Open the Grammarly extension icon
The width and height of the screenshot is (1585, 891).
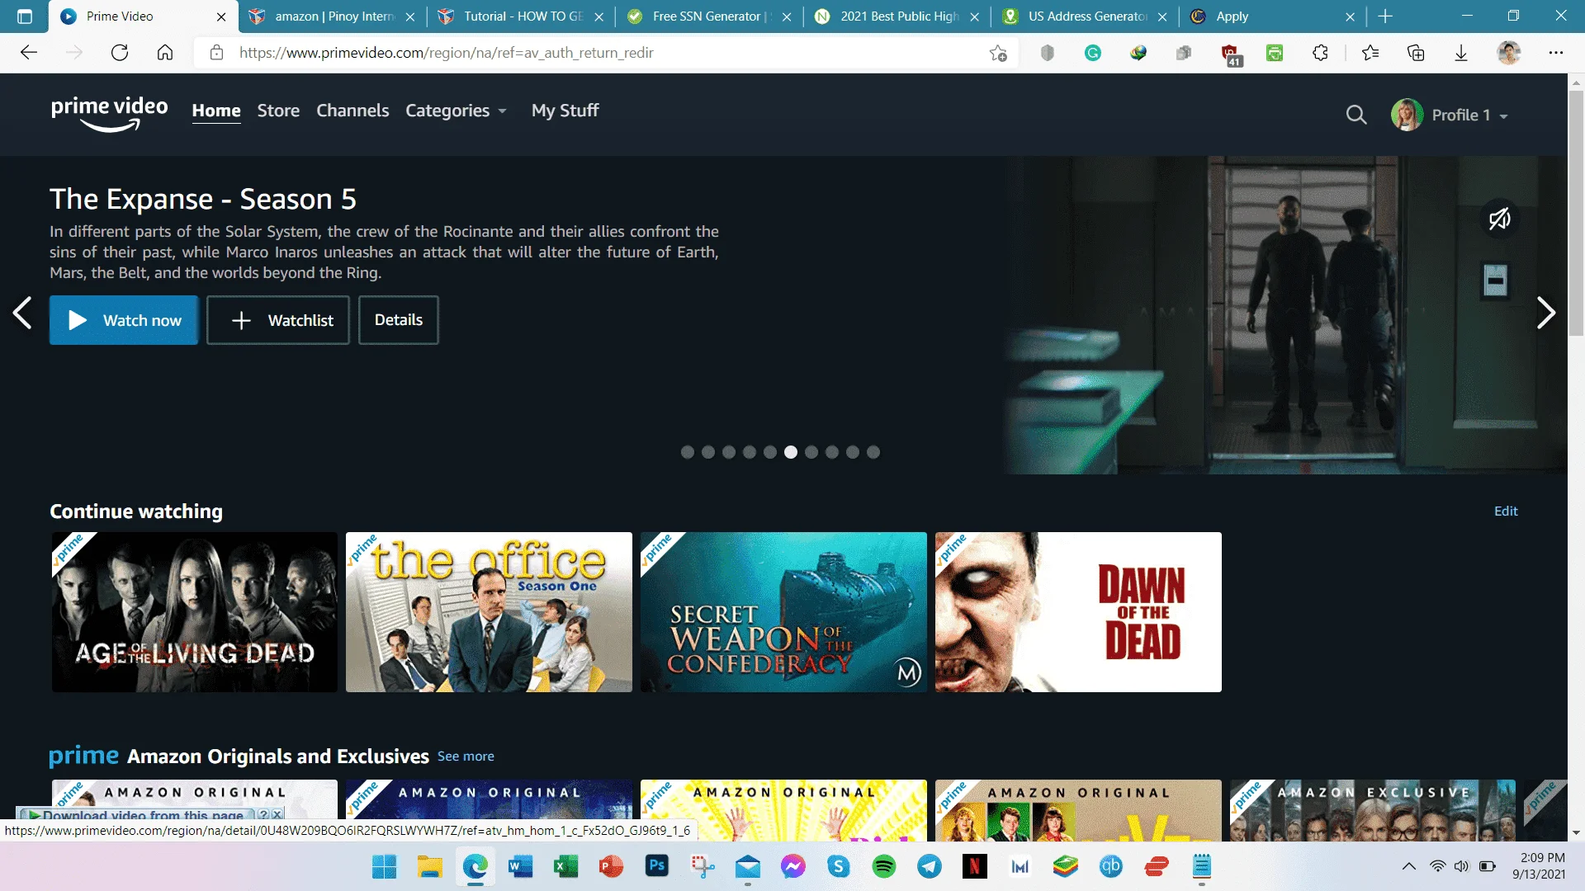coord(1093,53)
